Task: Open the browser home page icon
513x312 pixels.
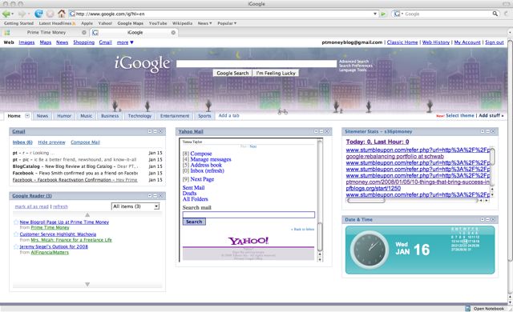Action: pyautogui.click(x=62, y=14)
